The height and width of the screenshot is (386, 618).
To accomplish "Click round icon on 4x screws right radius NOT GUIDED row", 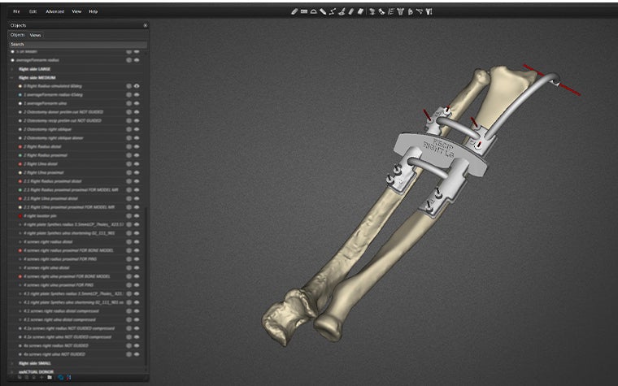I will click(128, 345).
